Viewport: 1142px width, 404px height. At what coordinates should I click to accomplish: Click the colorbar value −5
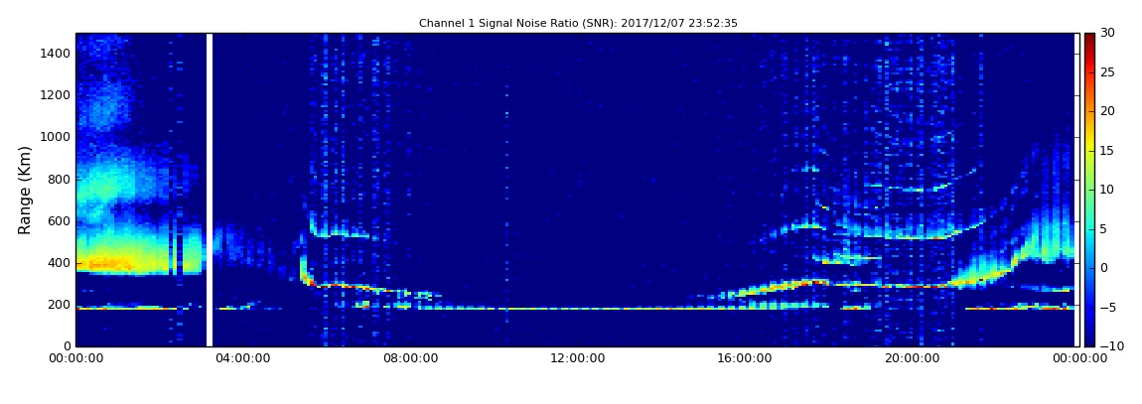tap(1108, 307)
